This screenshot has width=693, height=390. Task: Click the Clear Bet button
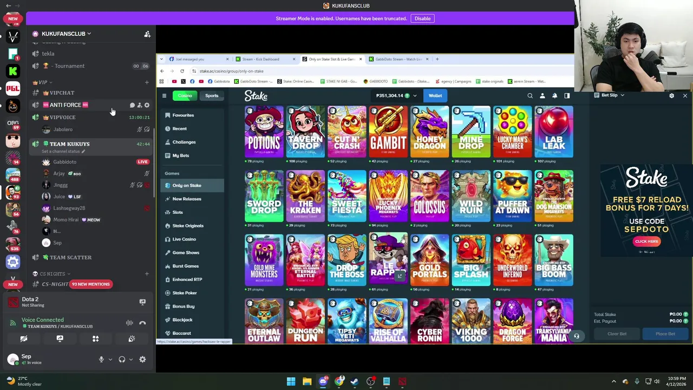[x=617, y=334]
